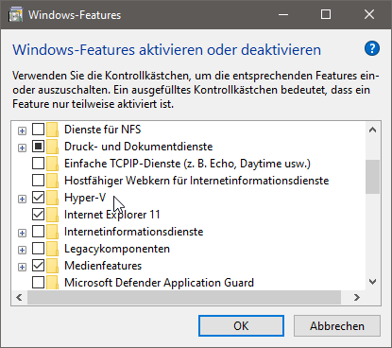This screenshot has width=392, height=348.
Task: Select the Druck- und Dokumentdienste text
Action: click(139, 147)
